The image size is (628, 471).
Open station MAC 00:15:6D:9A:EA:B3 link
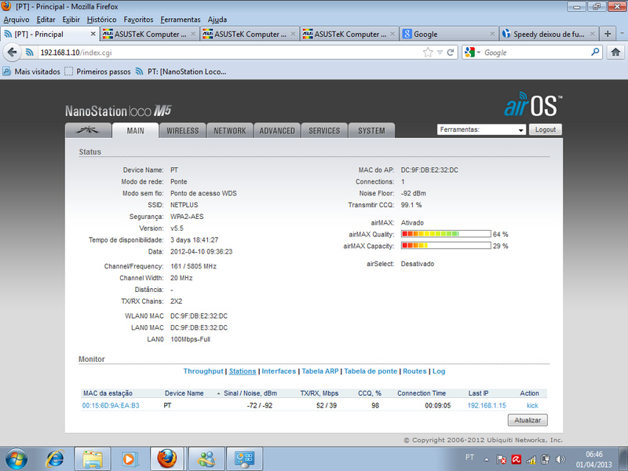point(111,405)
